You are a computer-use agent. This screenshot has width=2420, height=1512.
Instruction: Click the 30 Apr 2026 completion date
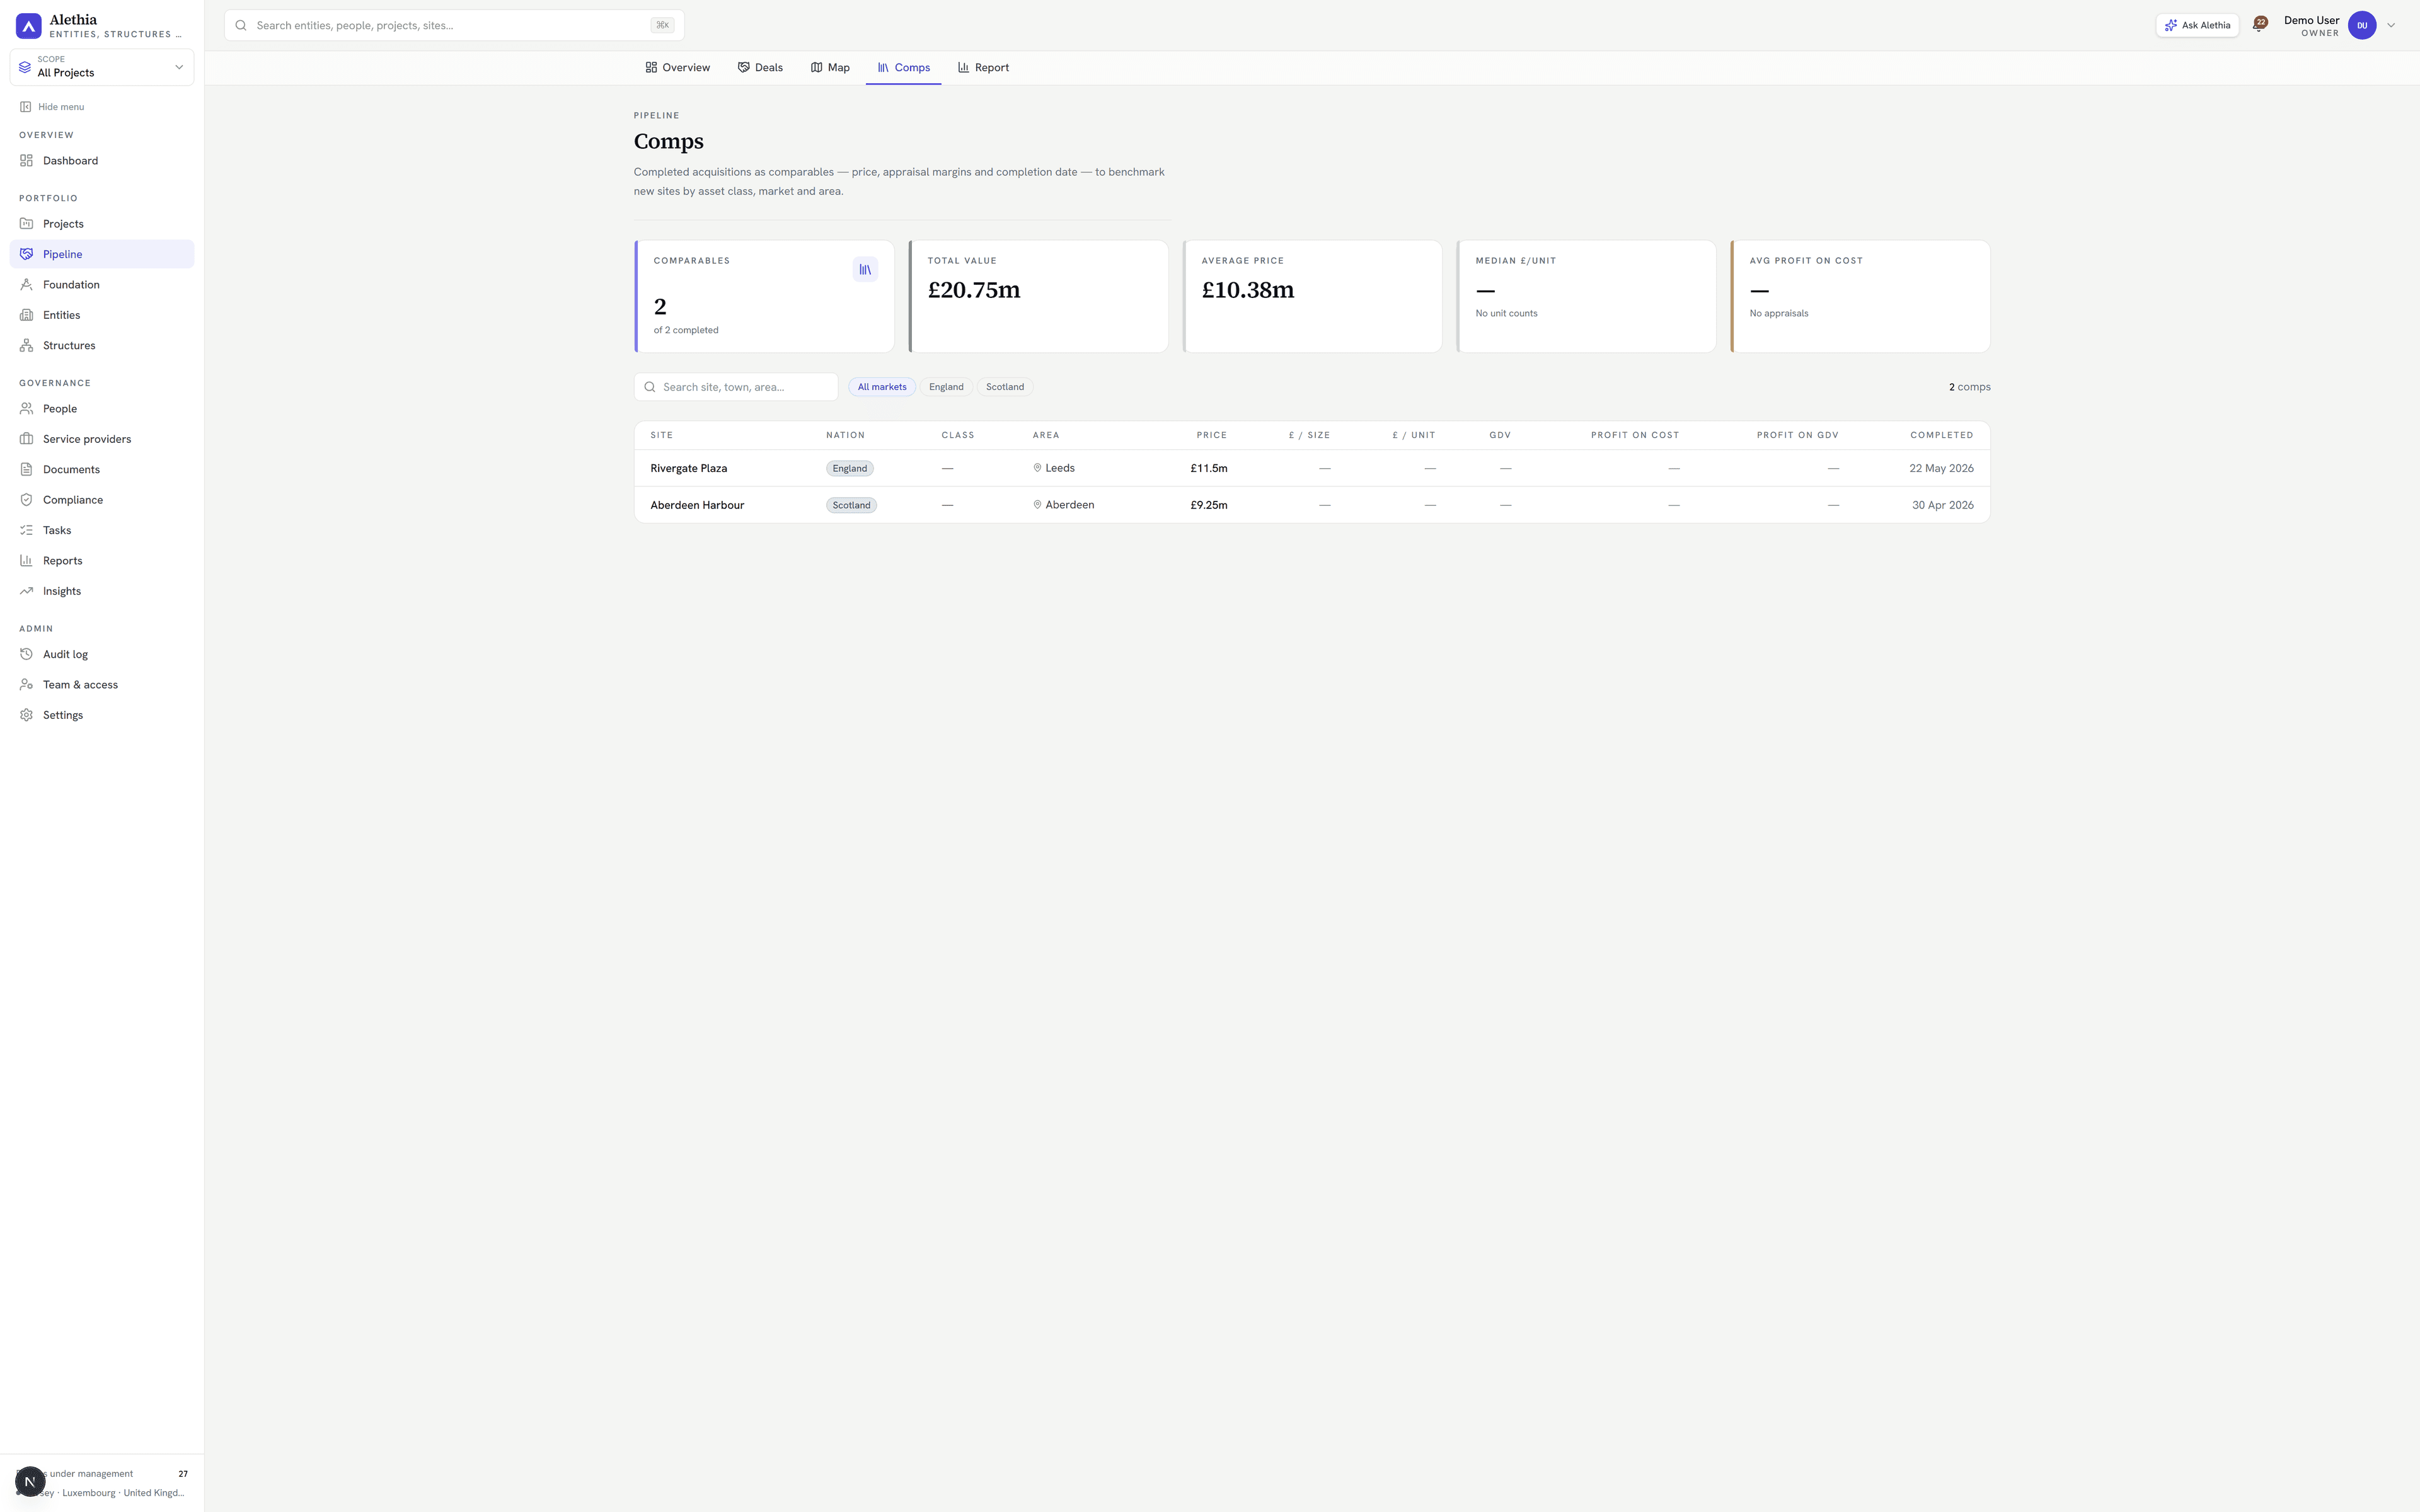coord(1943,505)
